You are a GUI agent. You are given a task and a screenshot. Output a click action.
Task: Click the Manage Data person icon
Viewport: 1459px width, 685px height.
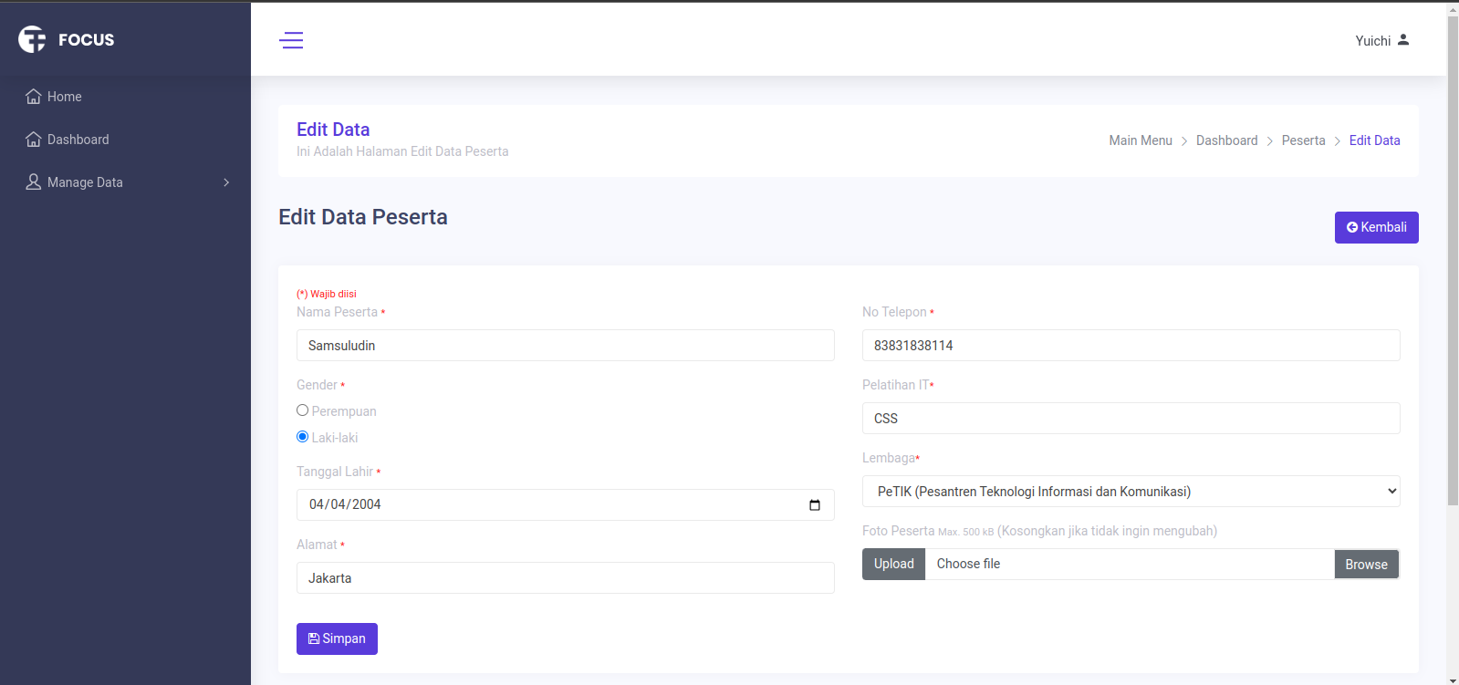(x=34, y=182)
